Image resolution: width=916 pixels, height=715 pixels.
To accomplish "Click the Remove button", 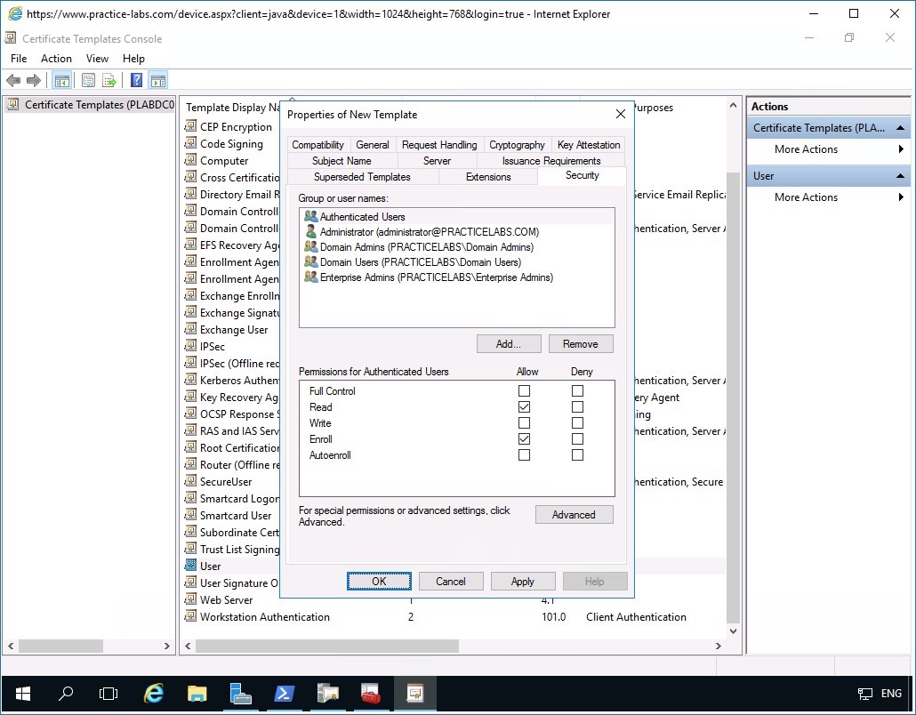I will pos(581,344).
